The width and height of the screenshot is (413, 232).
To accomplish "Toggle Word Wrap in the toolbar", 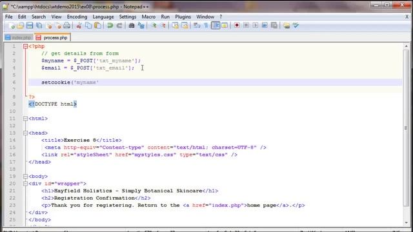I will (x=197, y=26).
